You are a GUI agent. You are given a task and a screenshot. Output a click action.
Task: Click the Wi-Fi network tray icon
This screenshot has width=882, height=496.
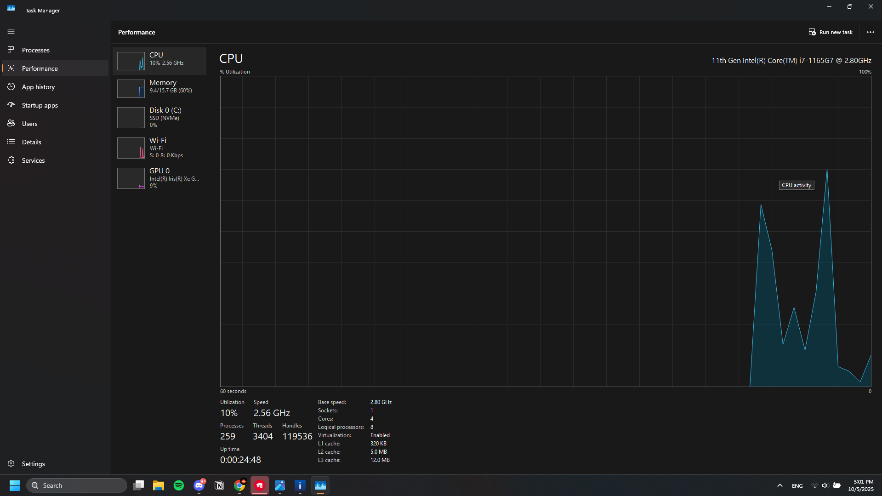point(814,485)
